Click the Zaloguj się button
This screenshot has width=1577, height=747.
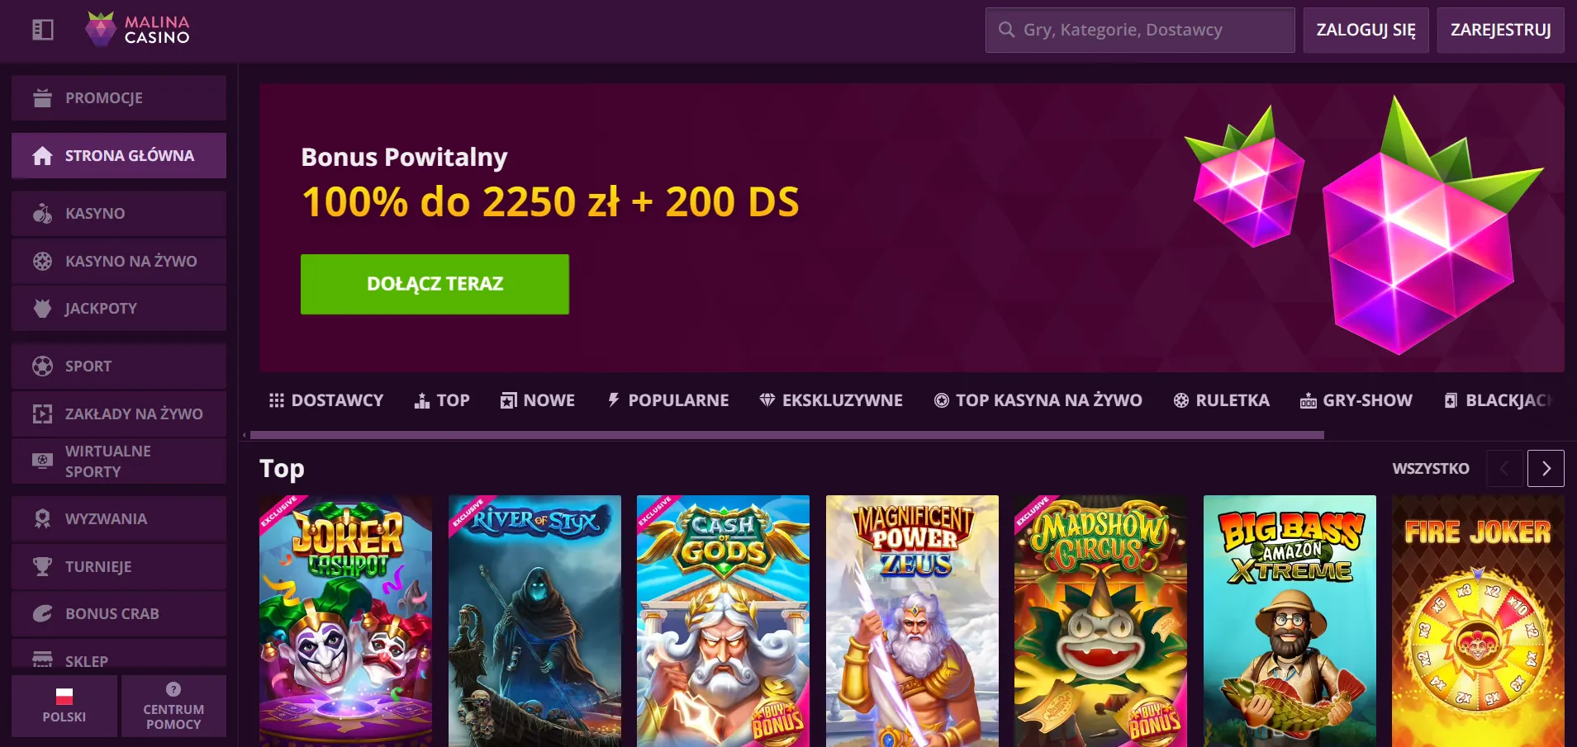pyautogui.click(x=1366, y=30)
